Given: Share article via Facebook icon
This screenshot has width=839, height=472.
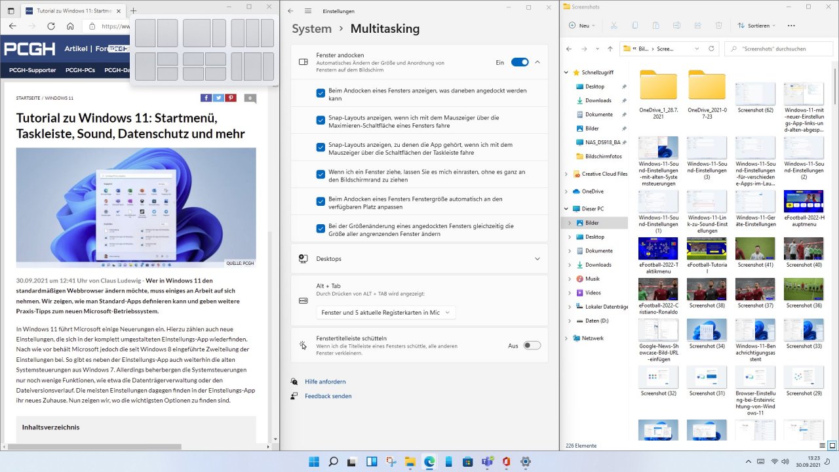Looking at the screenshot, I should coord(206,98).
